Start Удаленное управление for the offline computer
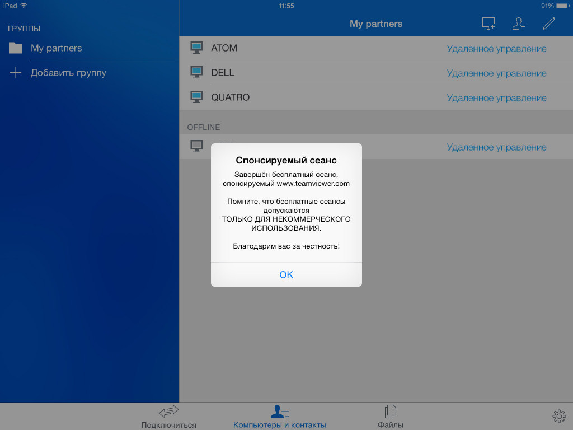The height and width of the screenshot is (430, 573). point(496,147)
